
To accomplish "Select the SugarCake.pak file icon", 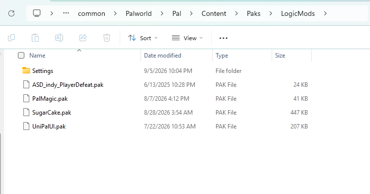I will tap(26, 112).
